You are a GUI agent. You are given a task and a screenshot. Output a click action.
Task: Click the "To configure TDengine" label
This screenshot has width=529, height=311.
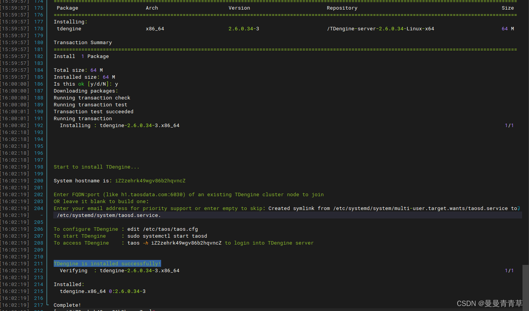(x=86, y=229)
